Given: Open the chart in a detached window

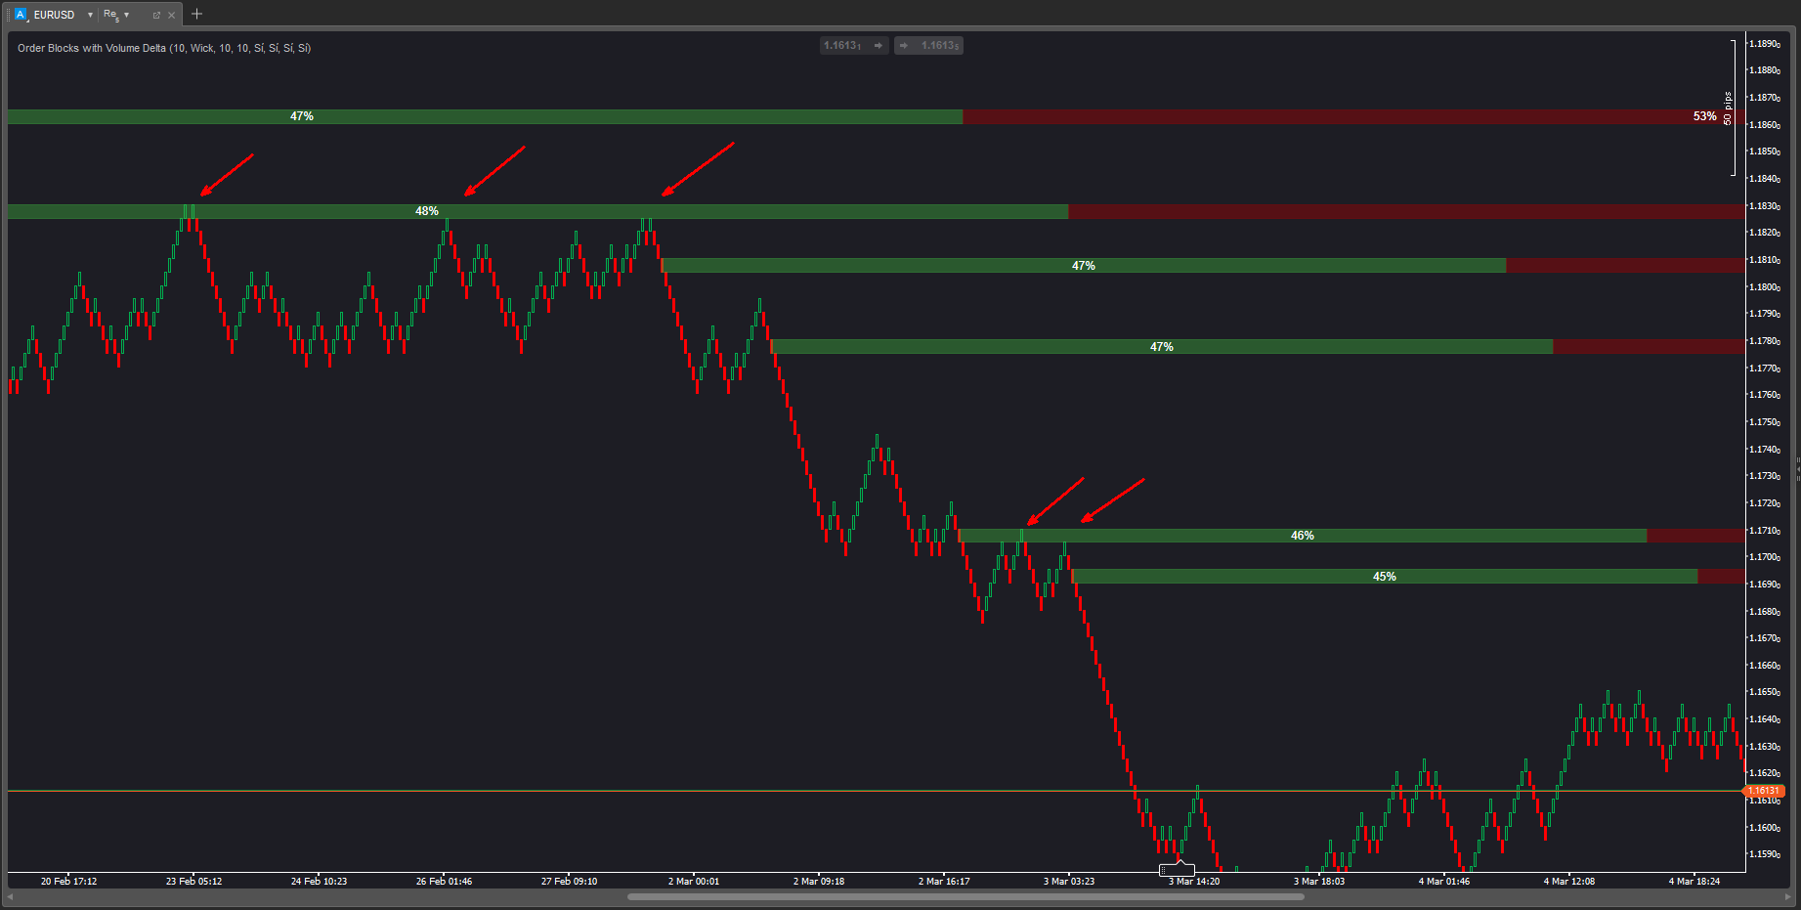Looking at the screenshot, I should click(x=156, y=14).
